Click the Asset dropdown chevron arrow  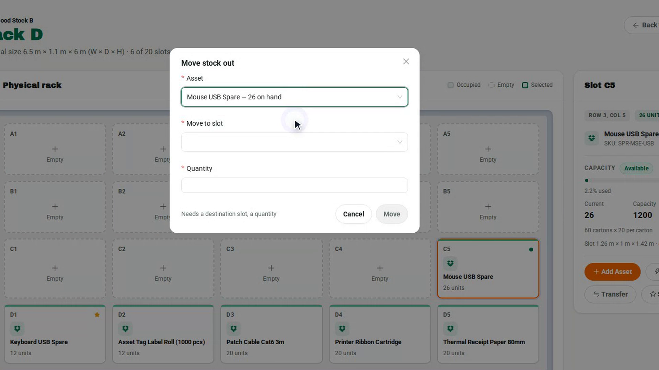[400, 97]
